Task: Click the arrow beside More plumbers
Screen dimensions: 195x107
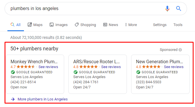Action: coord(13,99)
